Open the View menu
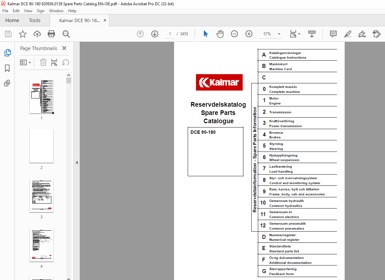This screenshot has height=280, width=385. coord(28,11)
